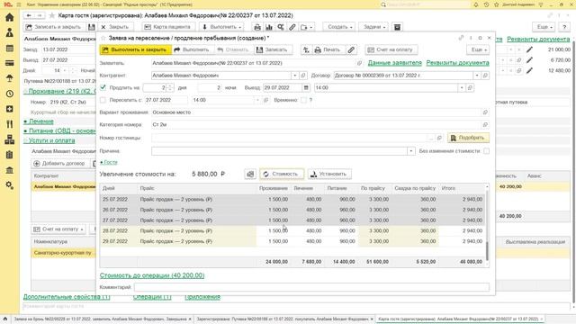
Task: Check the Временно checkbox
Action: (x=303, y=100)
